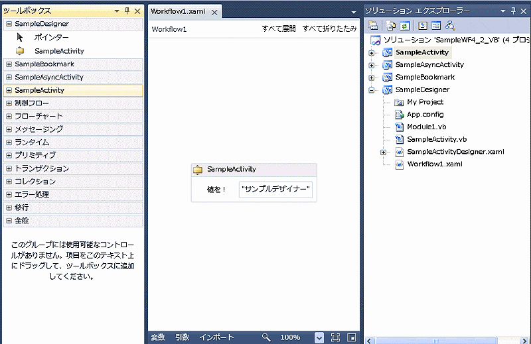
Task: Select the pointer arrow tool icon
Action: tap(20, 37)
